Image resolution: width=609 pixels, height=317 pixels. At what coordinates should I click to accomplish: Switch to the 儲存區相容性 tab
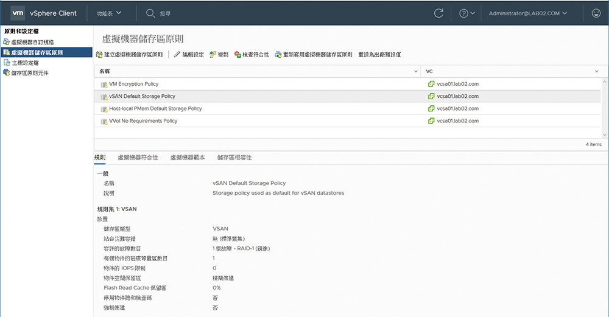234,158
